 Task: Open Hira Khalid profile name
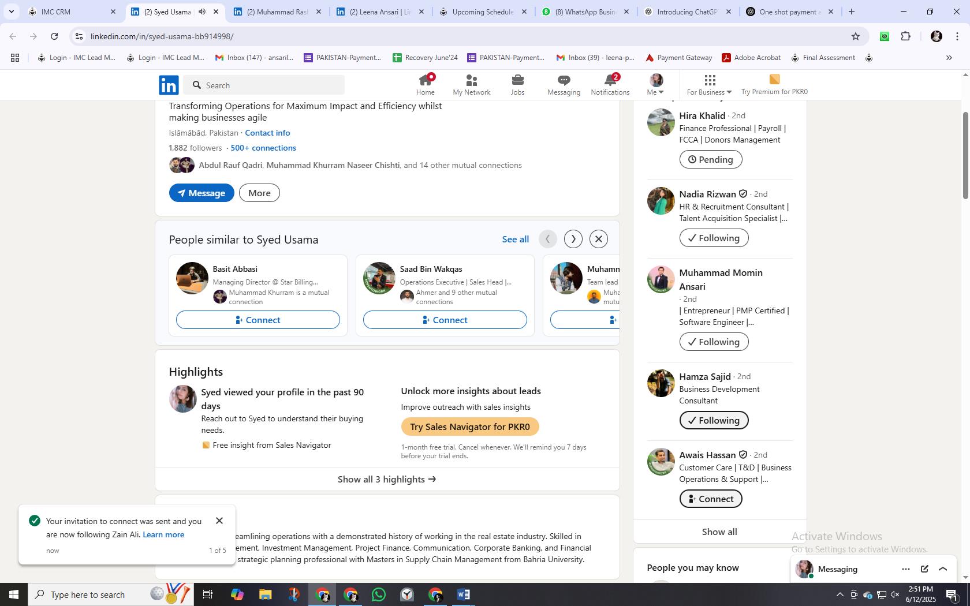(702, 115)
